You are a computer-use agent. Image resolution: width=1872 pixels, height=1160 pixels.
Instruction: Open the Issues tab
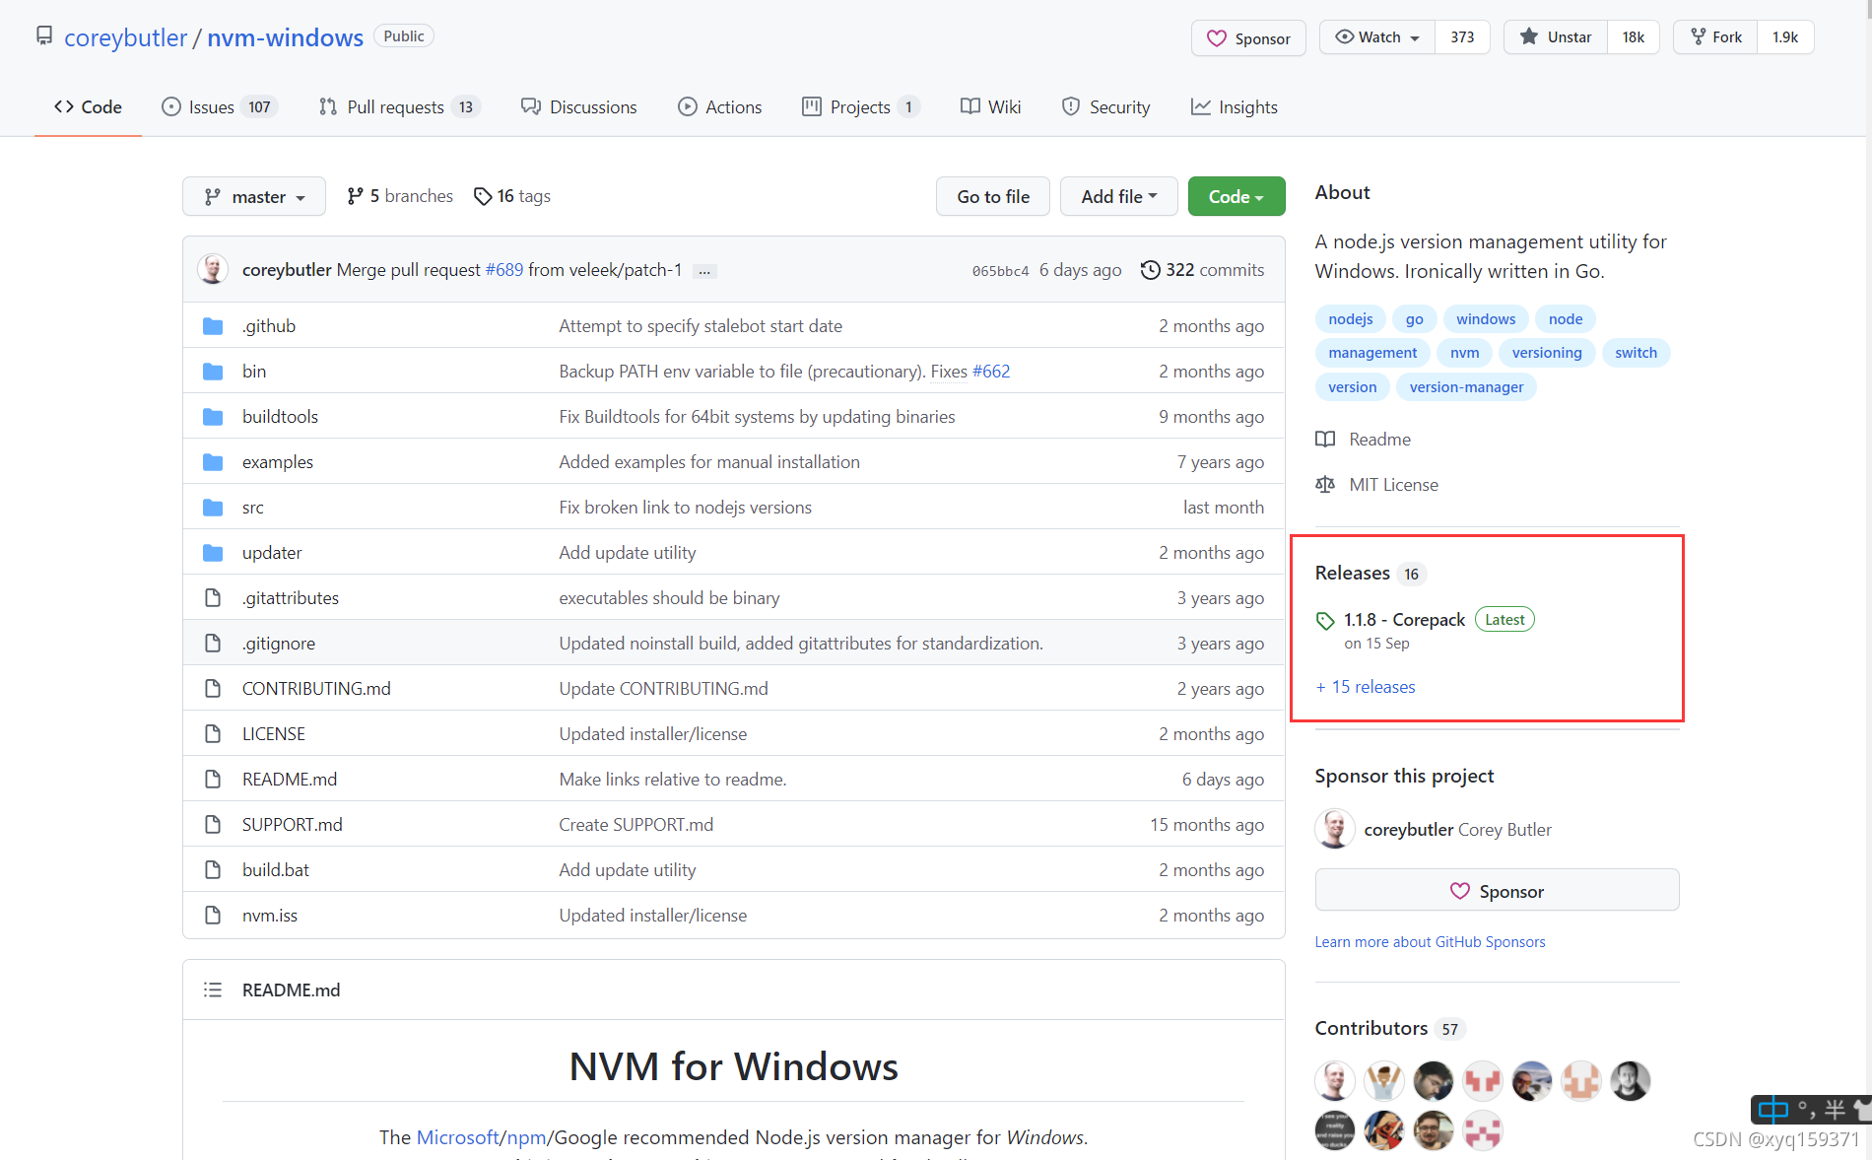[x=220, y=106]
